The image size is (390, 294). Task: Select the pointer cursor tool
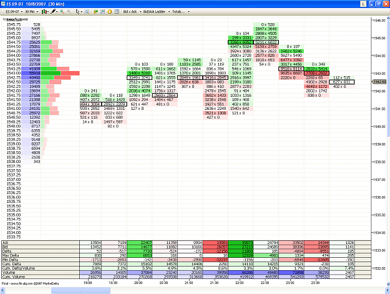point(77,12)
